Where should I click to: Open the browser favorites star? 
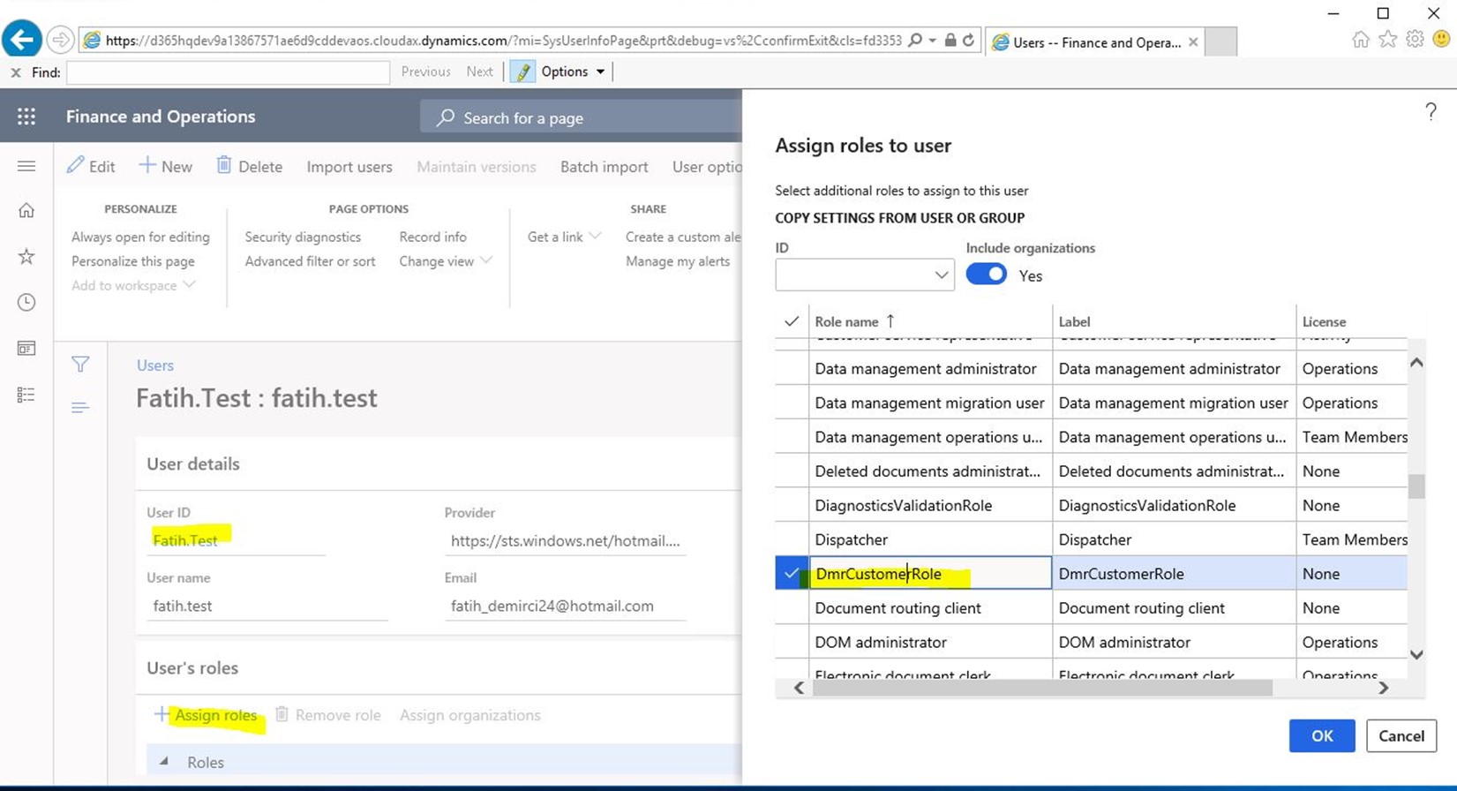pos(1388,40)
